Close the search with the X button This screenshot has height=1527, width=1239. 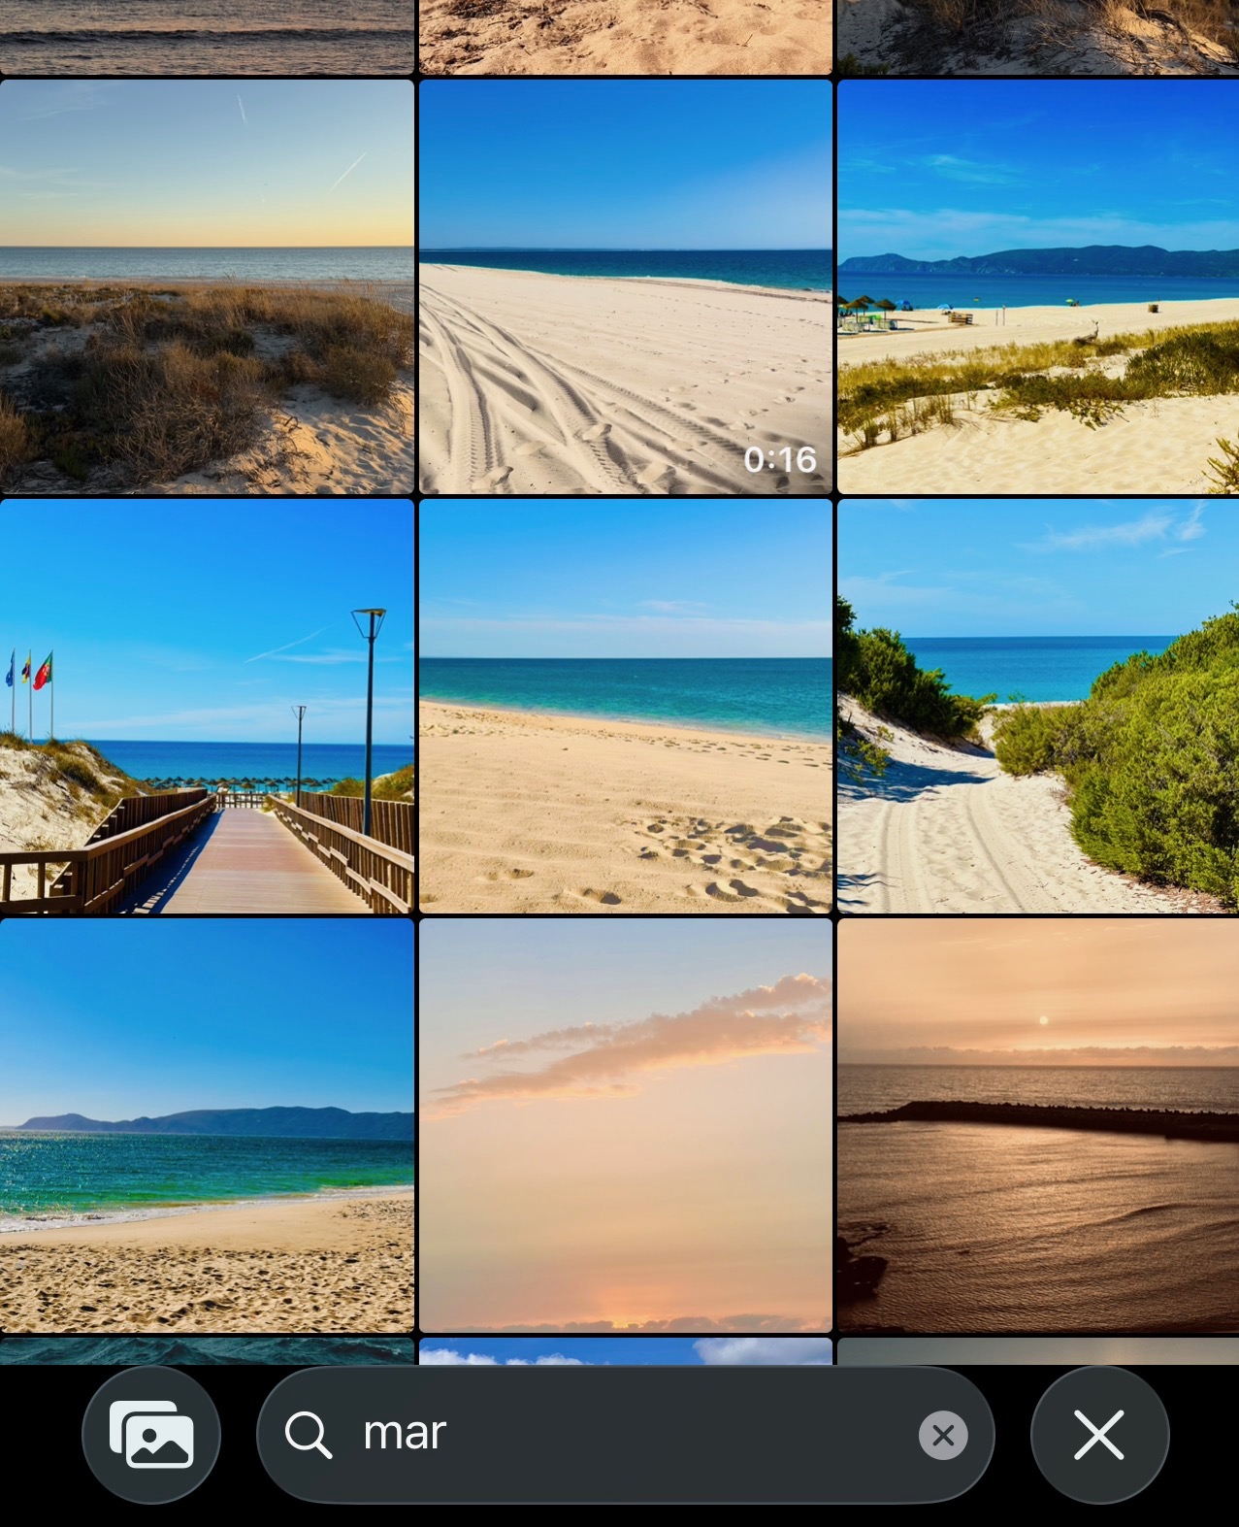[x=1099, y=1434]
